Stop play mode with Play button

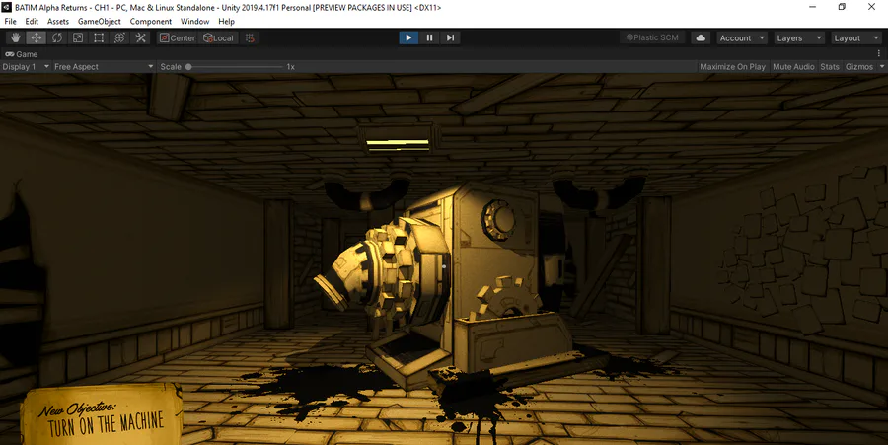coord(408,37)
